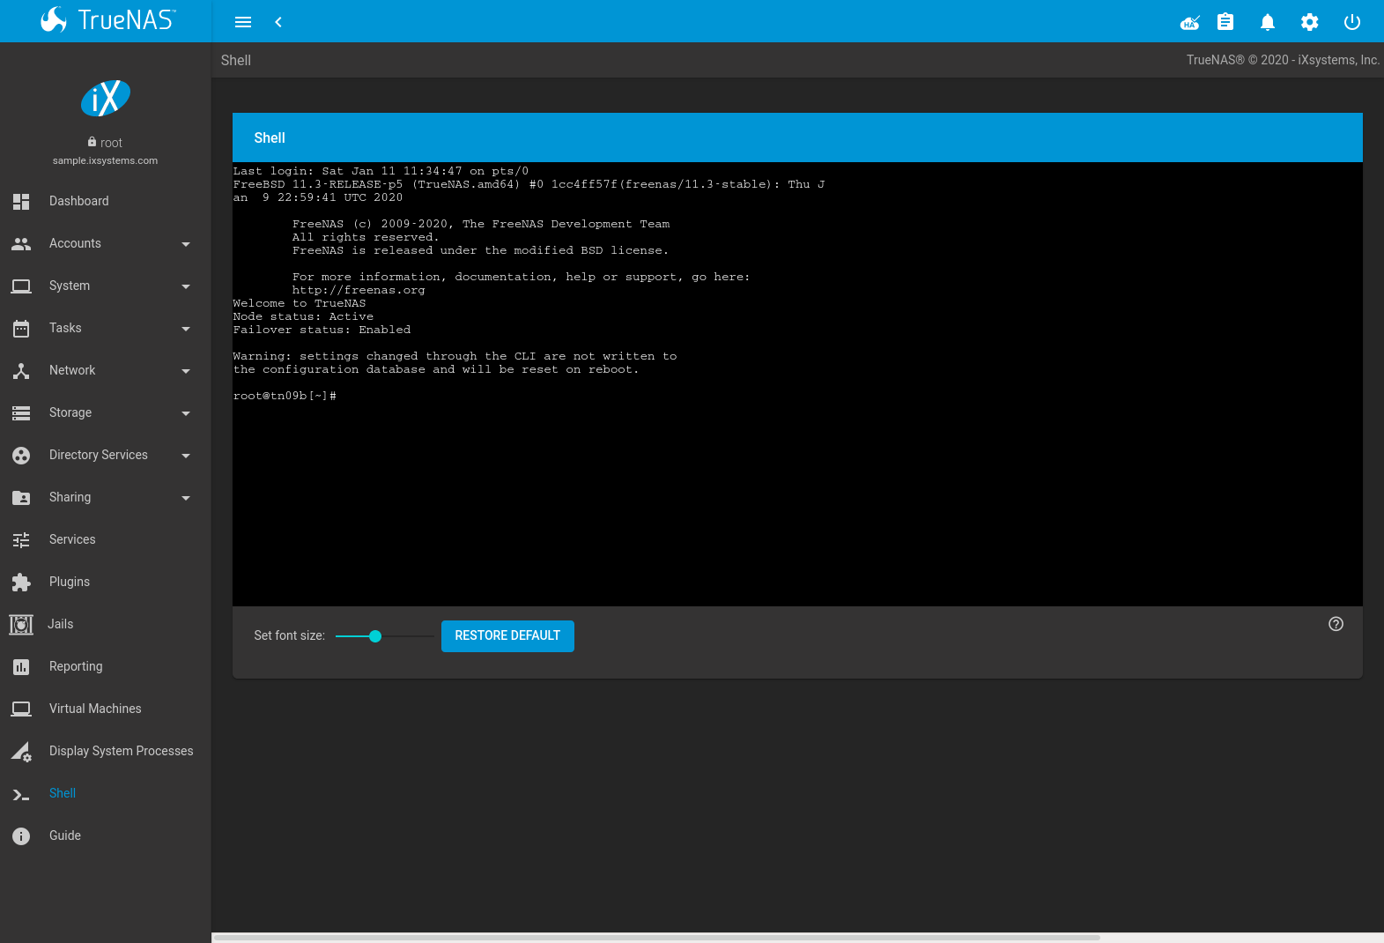Click the Dashboard grid icon
Image resolution: width=1384 pixels, height=943 pixels.
pos(21,201)
